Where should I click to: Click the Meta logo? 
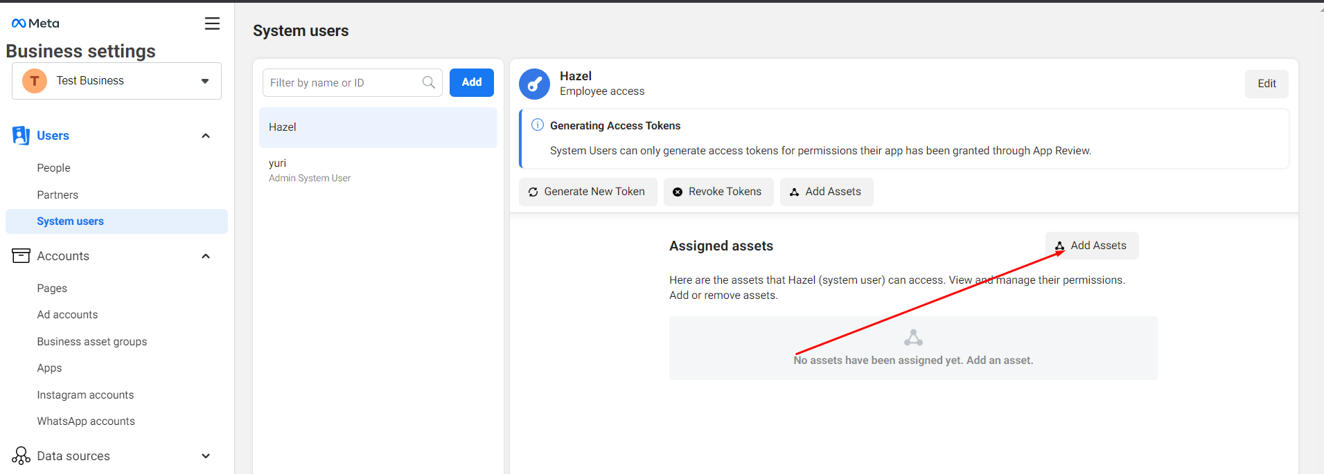(35, 24)
